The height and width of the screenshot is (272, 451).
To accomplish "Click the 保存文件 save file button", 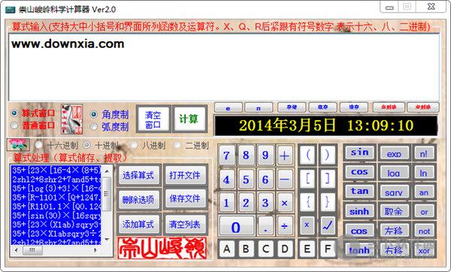I will 185,198.
